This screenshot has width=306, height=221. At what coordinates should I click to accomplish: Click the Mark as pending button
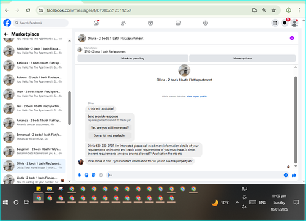pyautogui.click(x=133, y=58)
